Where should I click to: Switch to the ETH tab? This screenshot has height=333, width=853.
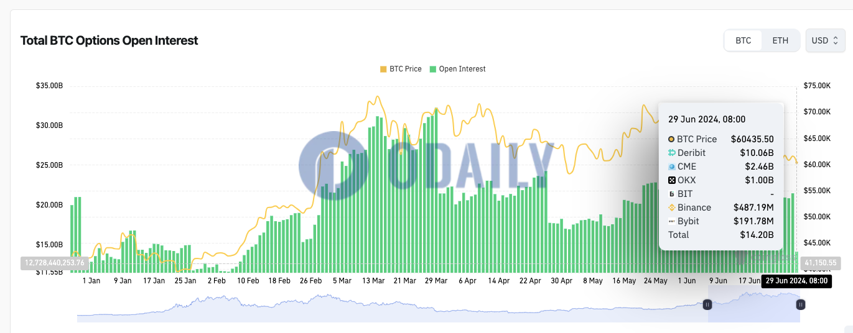[x=780, y=40]
